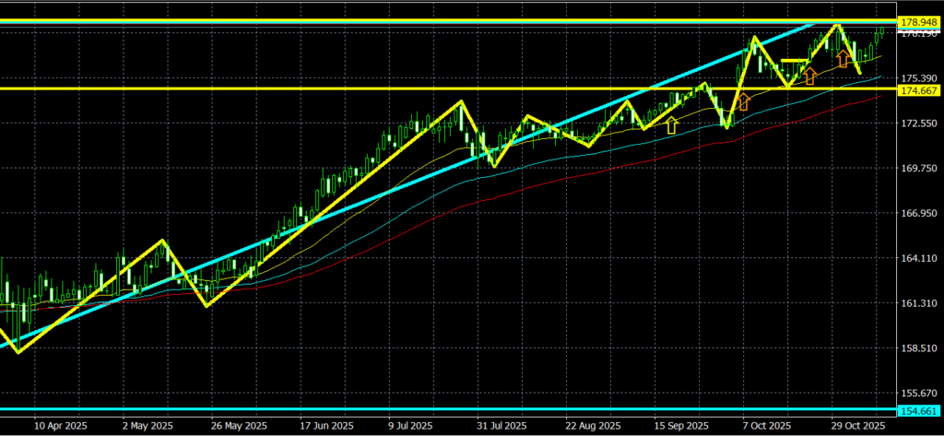944x436 pixels.
Task: Select the 161.310 price axis value
Action: click(x=919, y=303)
